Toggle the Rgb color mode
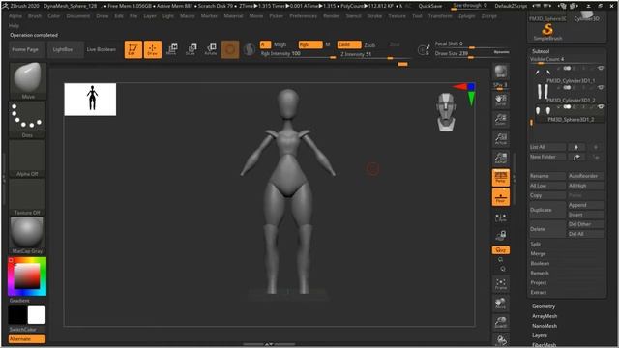 tap(310, 44)
